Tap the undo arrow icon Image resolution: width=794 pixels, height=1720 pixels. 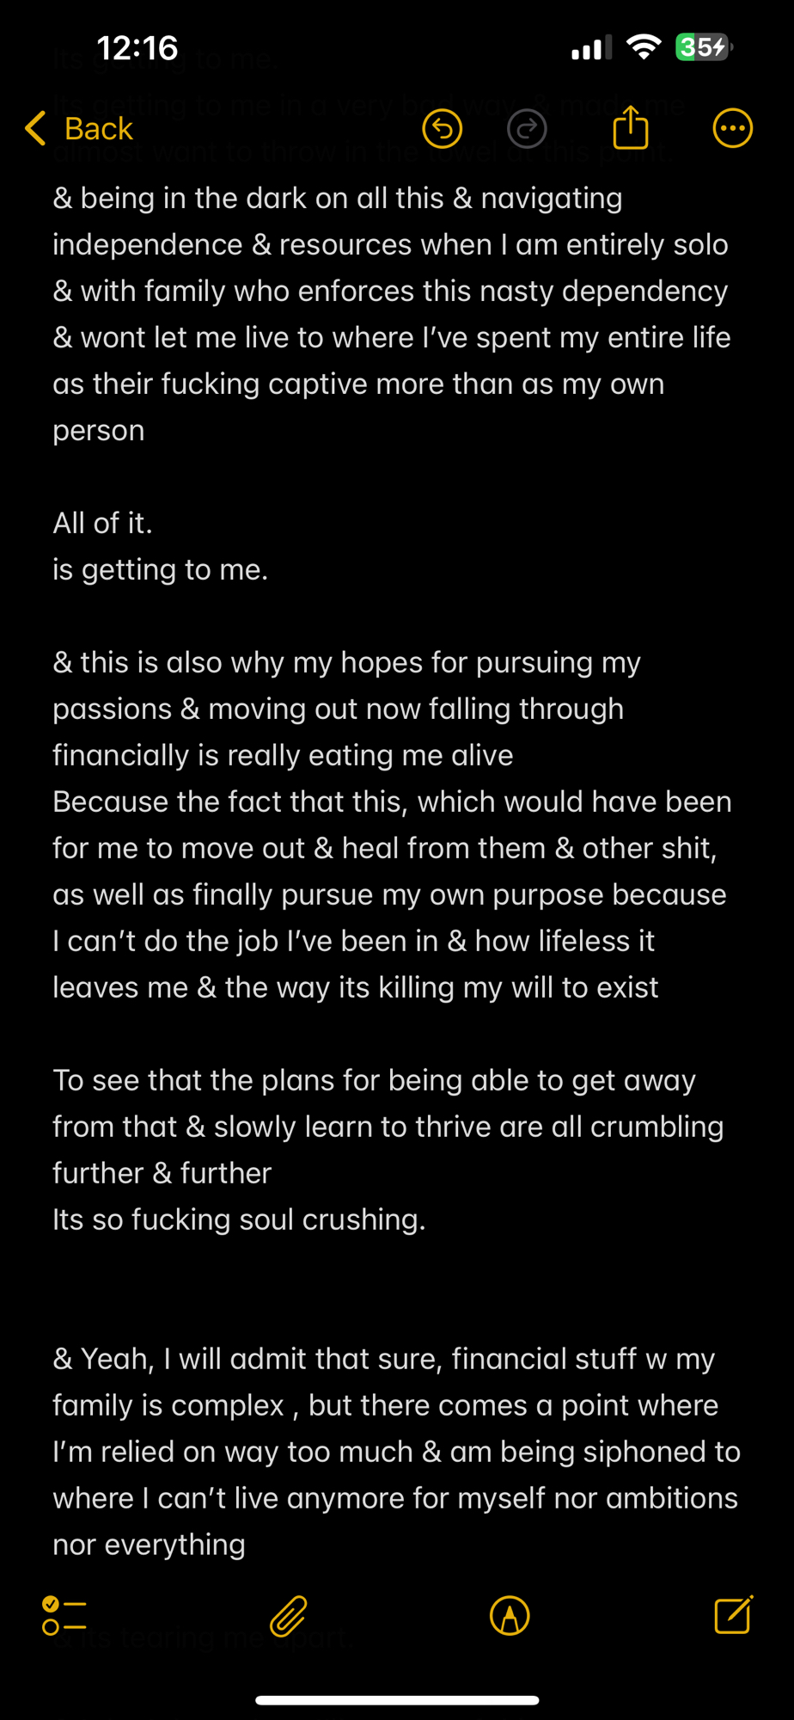click(443, 129)
